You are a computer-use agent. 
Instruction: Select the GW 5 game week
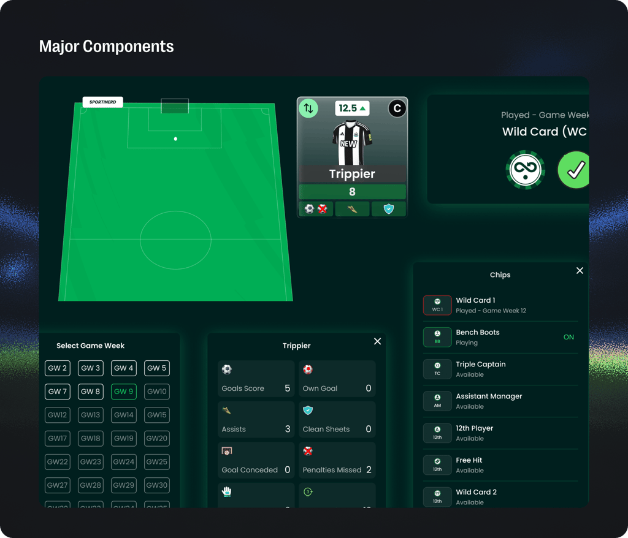[156, 368]
